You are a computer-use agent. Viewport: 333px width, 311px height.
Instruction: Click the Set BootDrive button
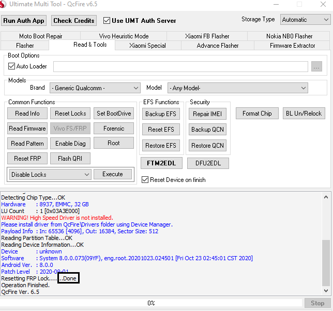tap(114, 114)
